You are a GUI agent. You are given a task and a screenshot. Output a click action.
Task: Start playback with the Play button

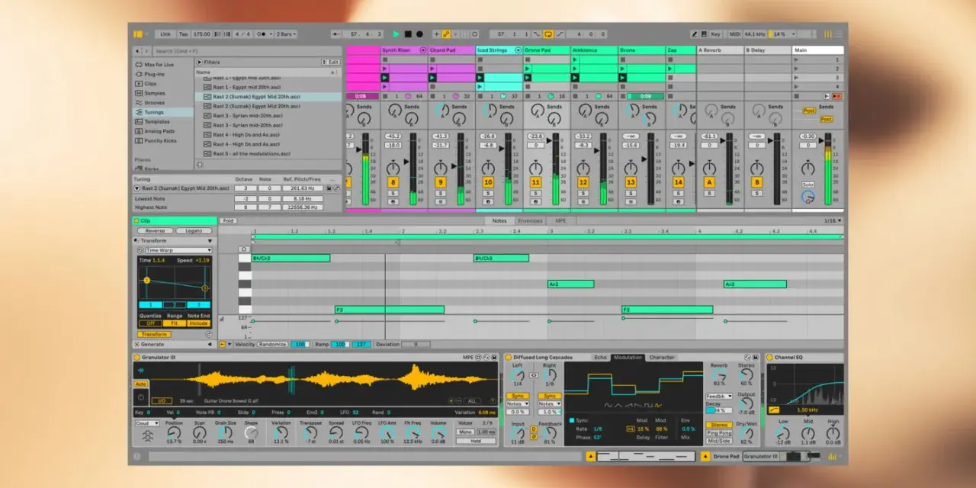(396, 34)
